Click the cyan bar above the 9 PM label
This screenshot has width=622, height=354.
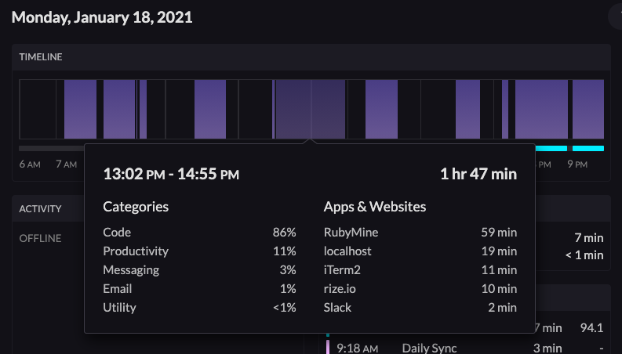(588, 148)
